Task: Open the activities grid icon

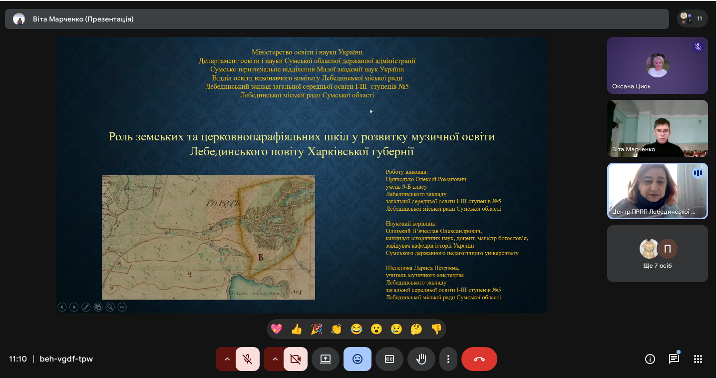Action: tap(698, 359)
